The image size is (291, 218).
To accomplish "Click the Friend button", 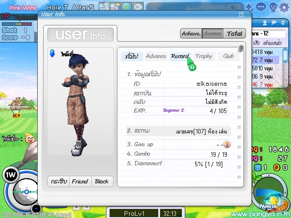I will point(80,181).
